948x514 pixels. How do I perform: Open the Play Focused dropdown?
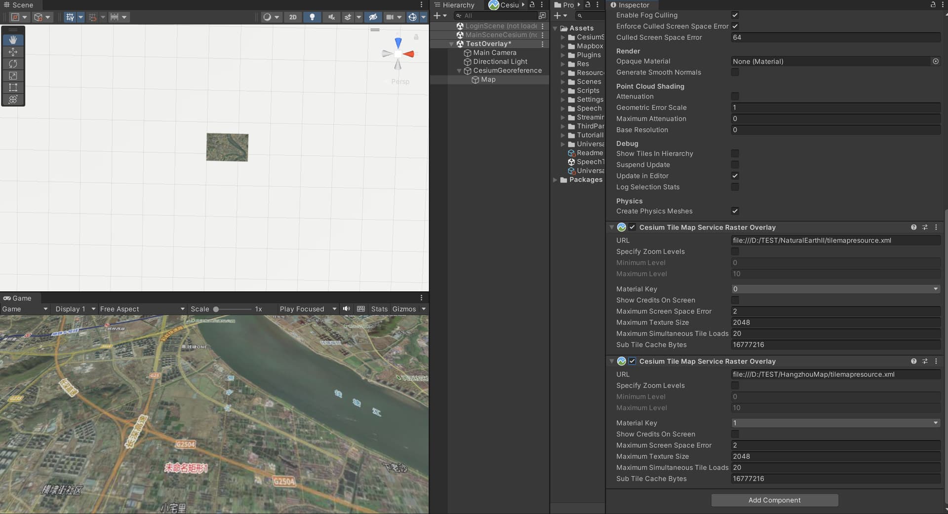click(x=307, y=309)
